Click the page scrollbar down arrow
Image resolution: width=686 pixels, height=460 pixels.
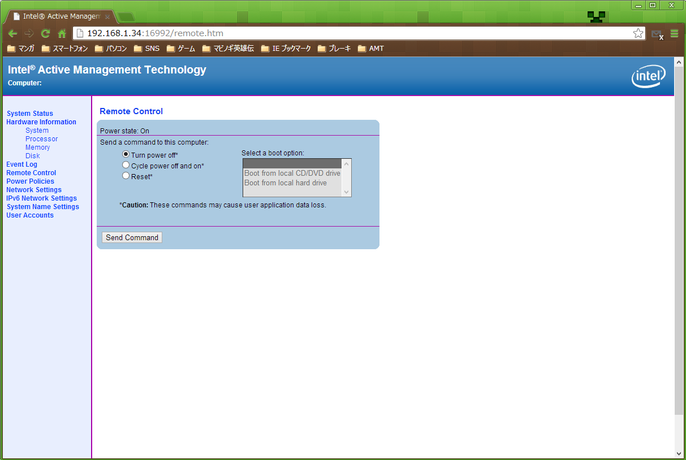point(679,453)
